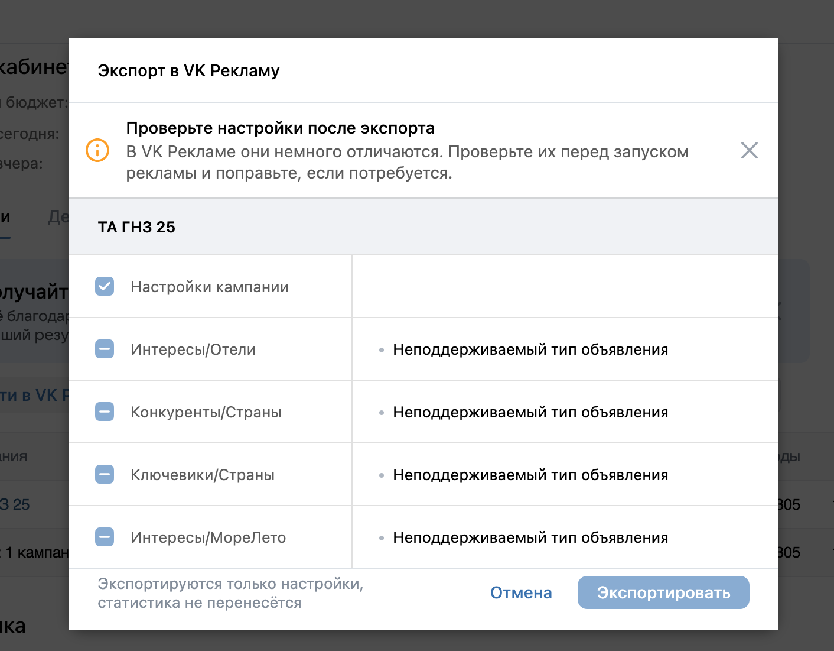
Task: Click the Ключевики/Страны row label
Action: [203, 475]
